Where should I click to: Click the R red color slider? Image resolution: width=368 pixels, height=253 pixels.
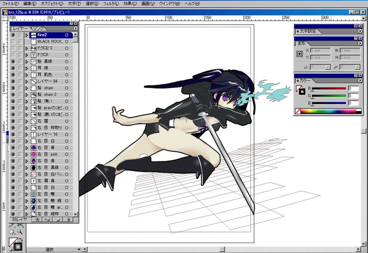[x=328, y=89]
